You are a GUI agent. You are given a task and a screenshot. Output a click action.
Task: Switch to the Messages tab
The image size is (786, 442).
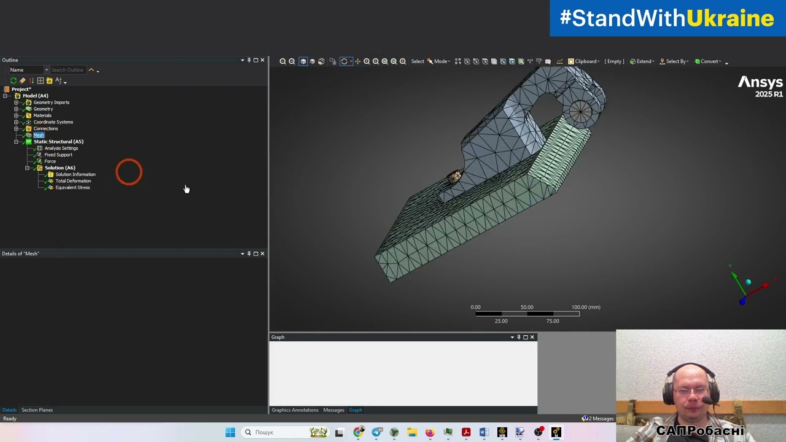pyautogui.click(x=333, y=410)
